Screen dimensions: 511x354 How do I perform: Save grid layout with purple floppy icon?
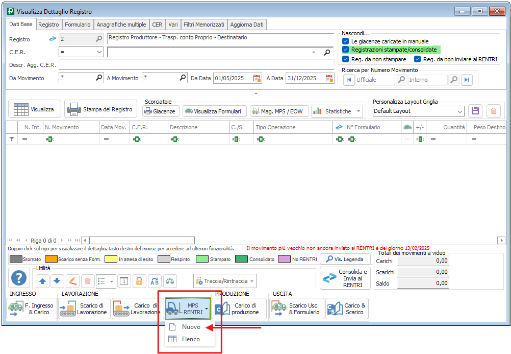point(475,111)
